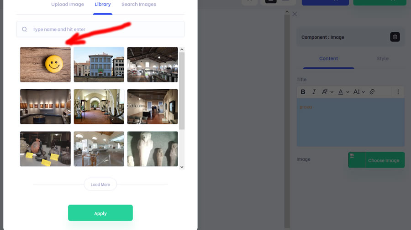Open the three-dot more options menu

398,92
